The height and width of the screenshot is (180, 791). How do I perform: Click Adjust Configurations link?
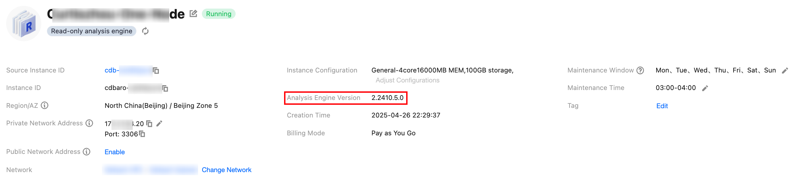[408, 80]
